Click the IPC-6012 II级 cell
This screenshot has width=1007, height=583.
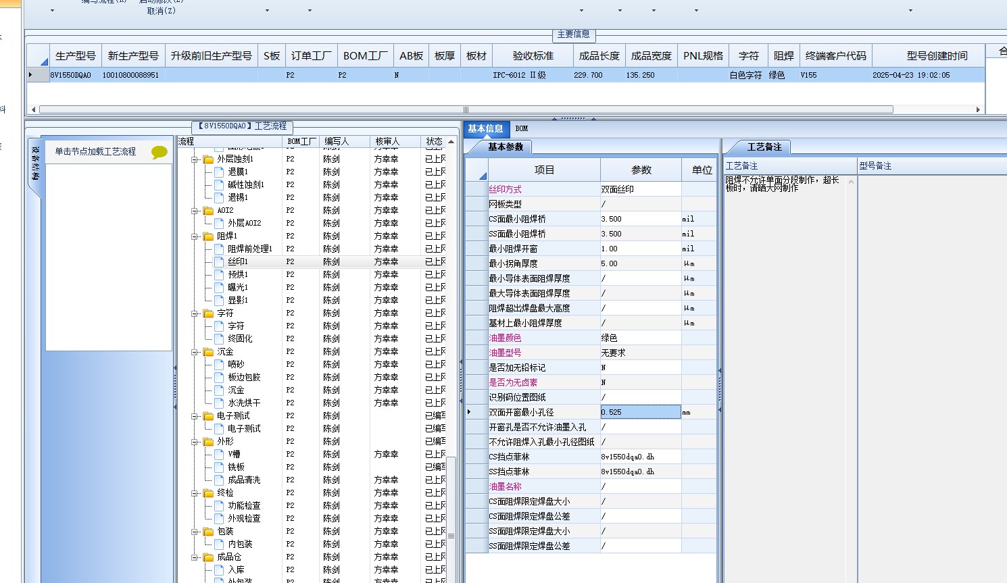pos(533,75)
